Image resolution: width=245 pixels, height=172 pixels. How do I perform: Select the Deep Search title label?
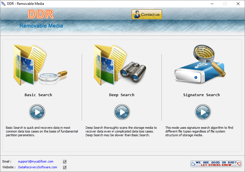tap(122, 95)
